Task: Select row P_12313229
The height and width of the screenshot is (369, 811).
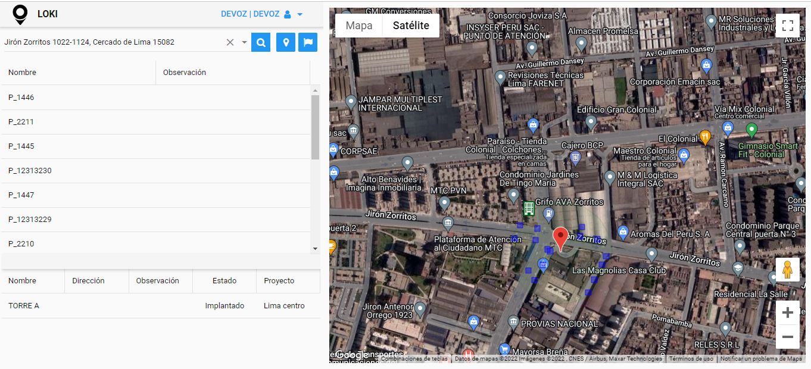Action: click(x=155, y=220)
